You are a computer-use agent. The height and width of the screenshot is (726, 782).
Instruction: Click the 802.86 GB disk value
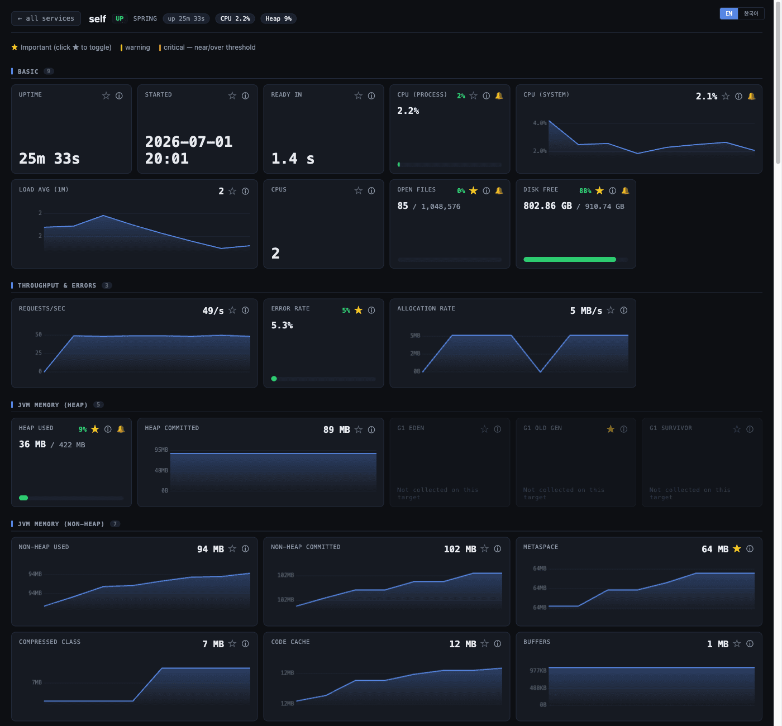click(x=547, y=206)
